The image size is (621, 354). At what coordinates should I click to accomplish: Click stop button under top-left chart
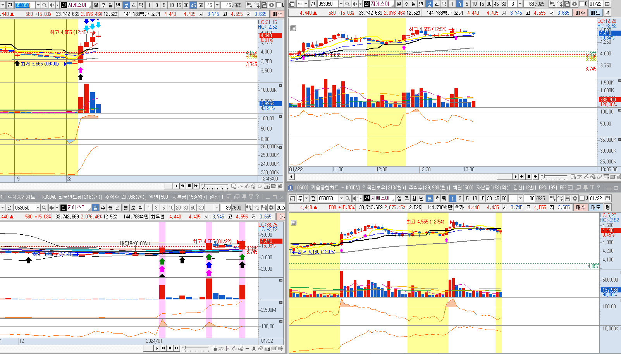189,186
